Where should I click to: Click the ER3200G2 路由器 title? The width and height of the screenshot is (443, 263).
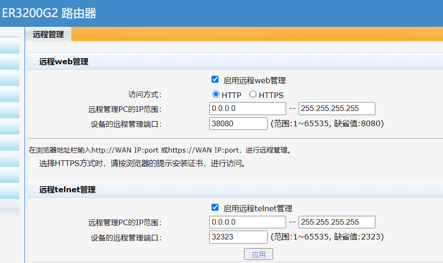click(x=49, y=13)
